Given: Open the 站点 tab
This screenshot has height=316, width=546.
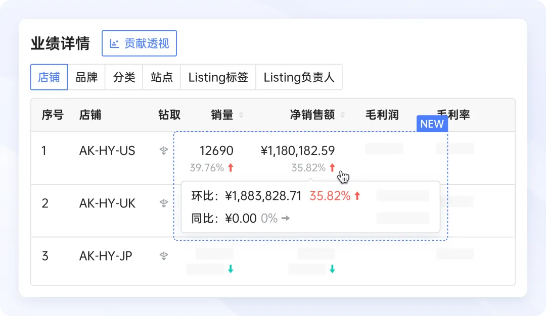Looking at the screenshot, I should click(x=162, y=77).
